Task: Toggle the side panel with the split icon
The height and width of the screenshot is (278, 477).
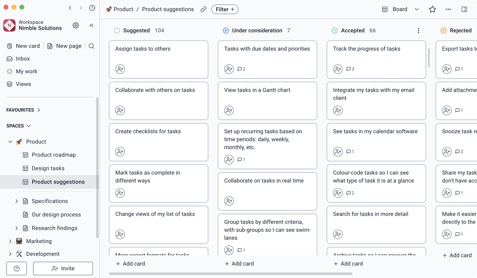Action: pos(464,9)
